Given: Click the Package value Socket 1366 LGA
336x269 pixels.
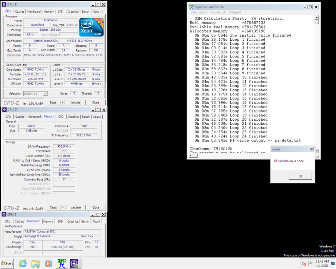Looking at the screenshot, I should (x=50, y=30).
